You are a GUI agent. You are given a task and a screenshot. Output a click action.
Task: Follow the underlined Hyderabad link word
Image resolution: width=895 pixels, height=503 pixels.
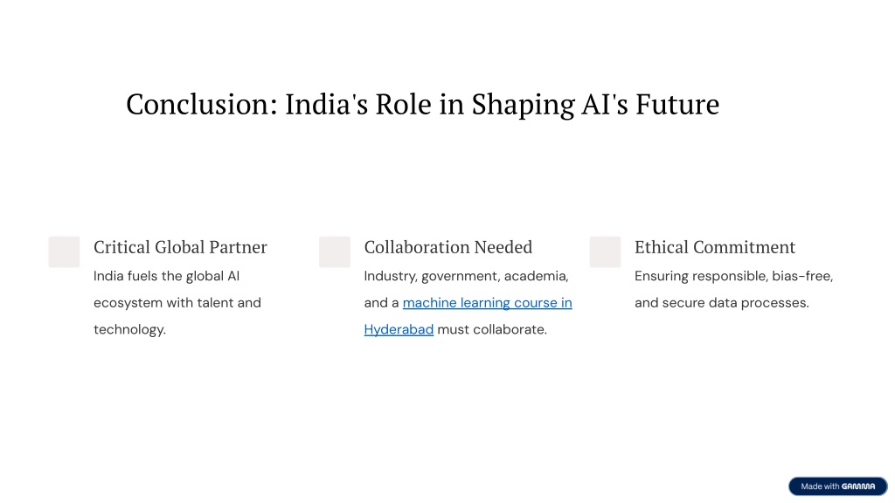[x=399, y=329]
